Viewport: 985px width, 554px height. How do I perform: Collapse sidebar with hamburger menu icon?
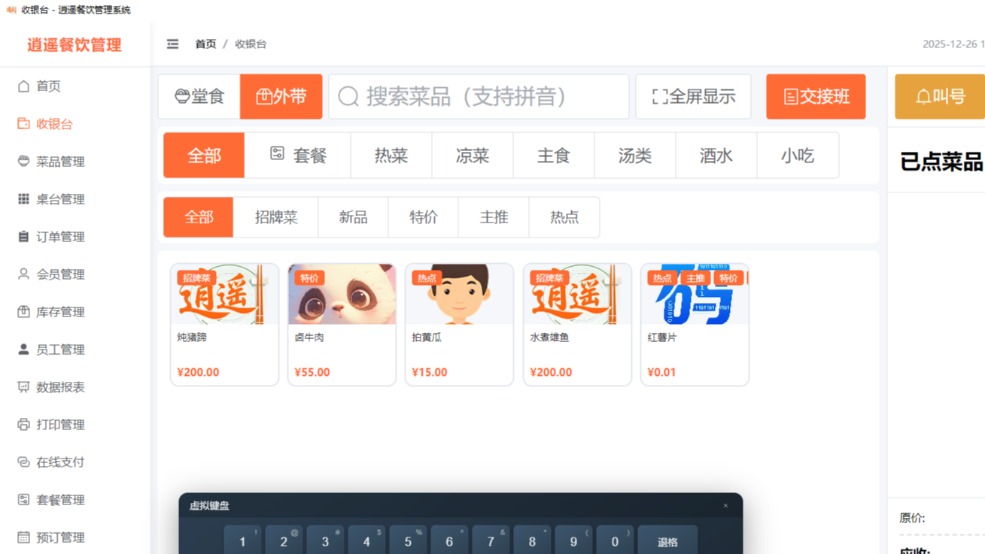172,44
